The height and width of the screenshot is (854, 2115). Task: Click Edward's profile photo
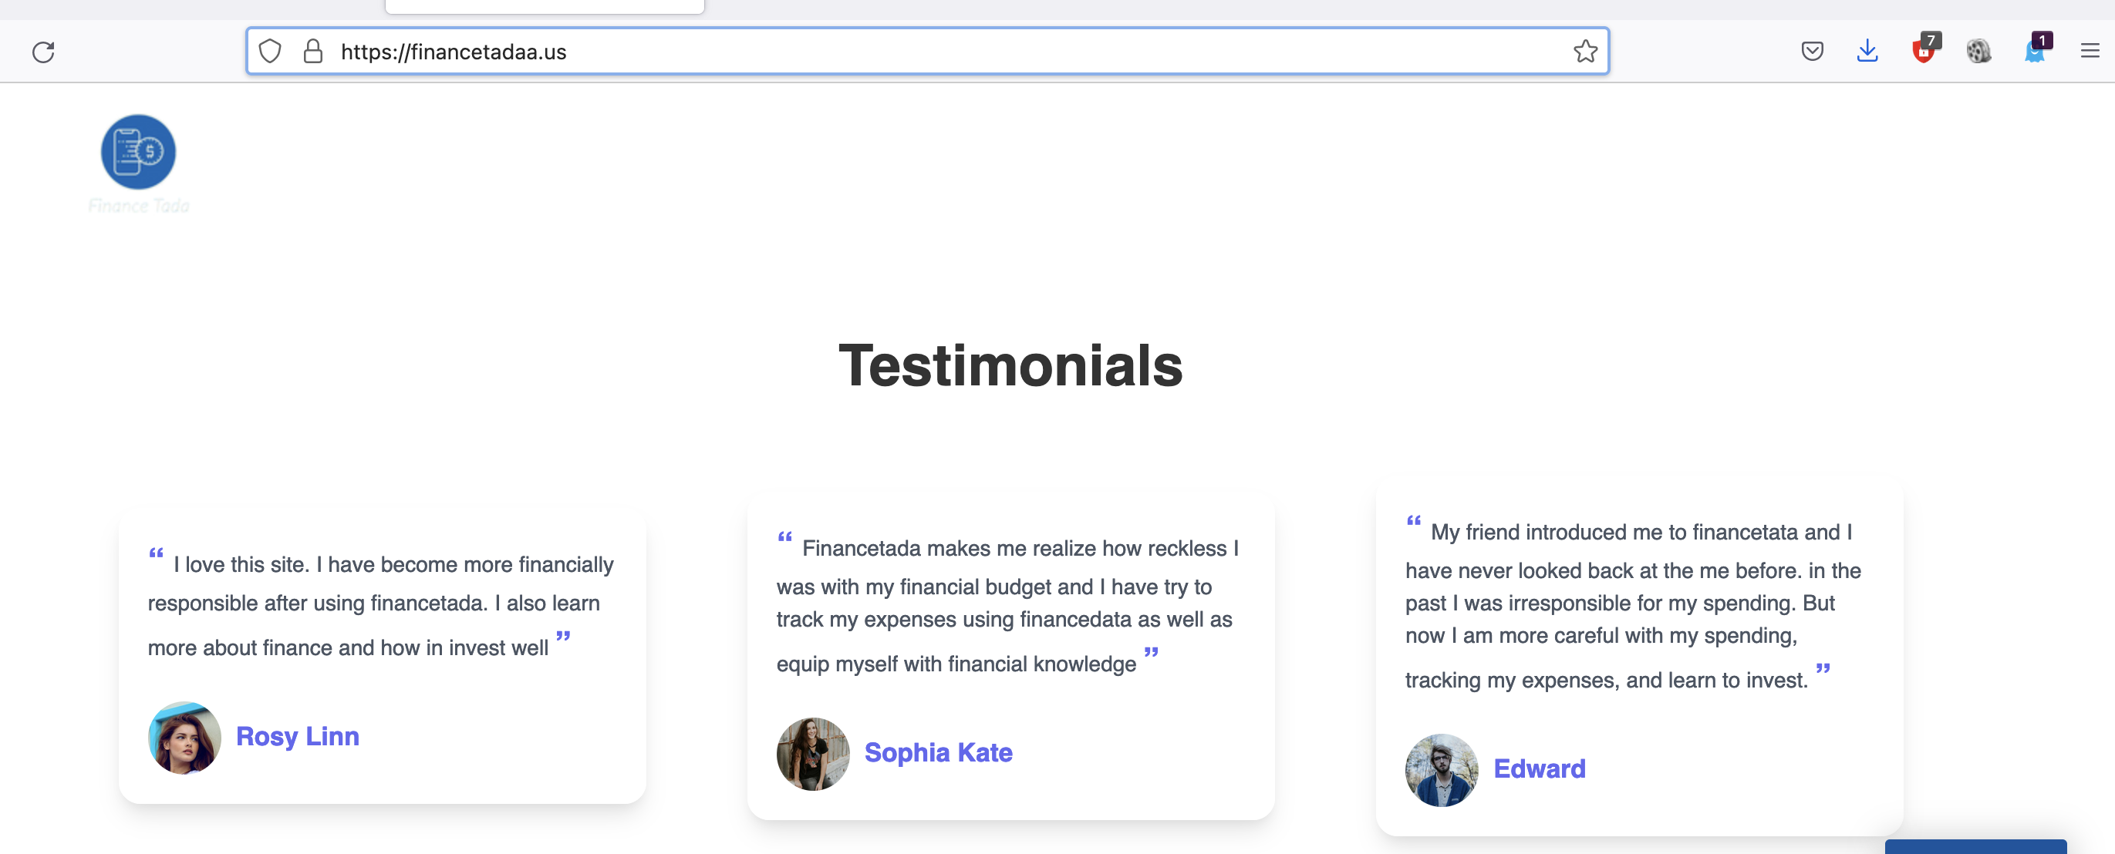[x=1441, y=770]
